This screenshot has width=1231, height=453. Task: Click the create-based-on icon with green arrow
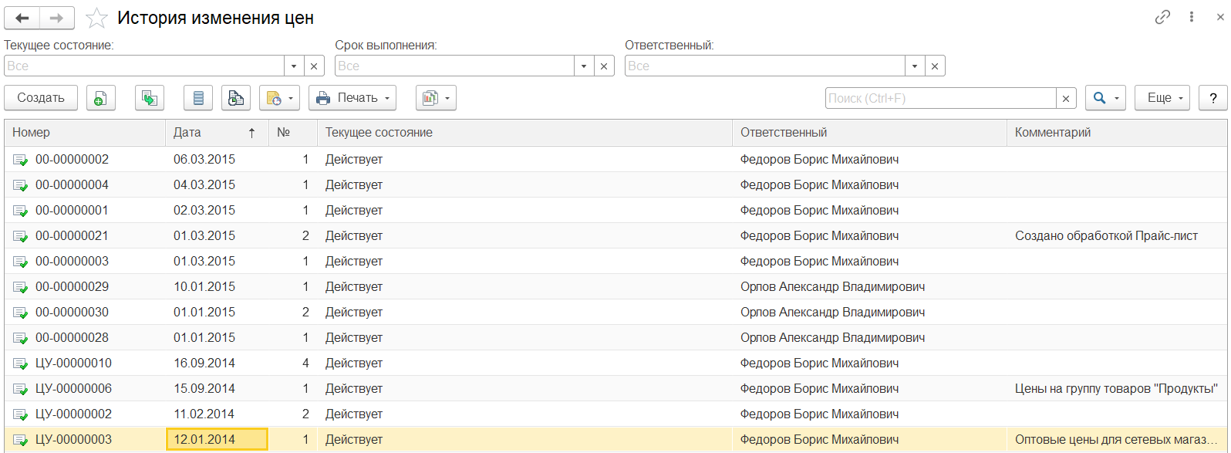[x=150, y=98]
